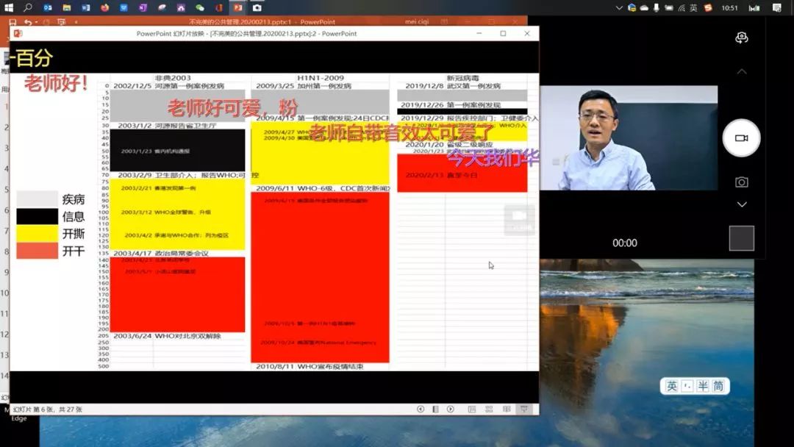Click the switch-camera icon at top right
Screen dimensions: 794x447
(742, 36)
